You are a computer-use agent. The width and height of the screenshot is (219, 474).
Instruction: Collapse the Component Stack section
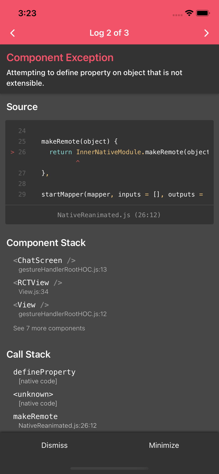coord(46,243)
